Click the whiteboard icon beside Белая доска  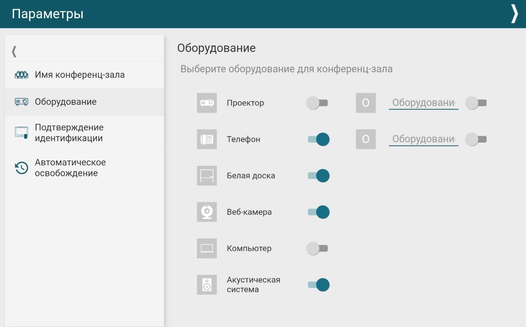[x=207, y=176]
